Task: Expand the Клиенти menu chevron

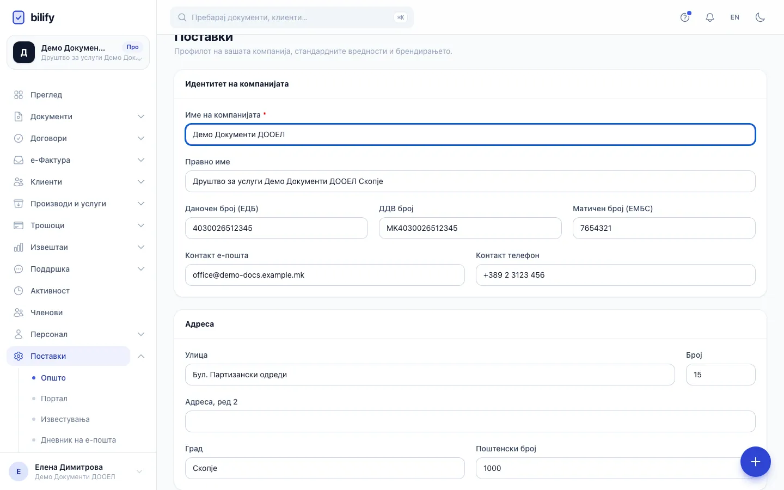Action: tap(141, 182)
